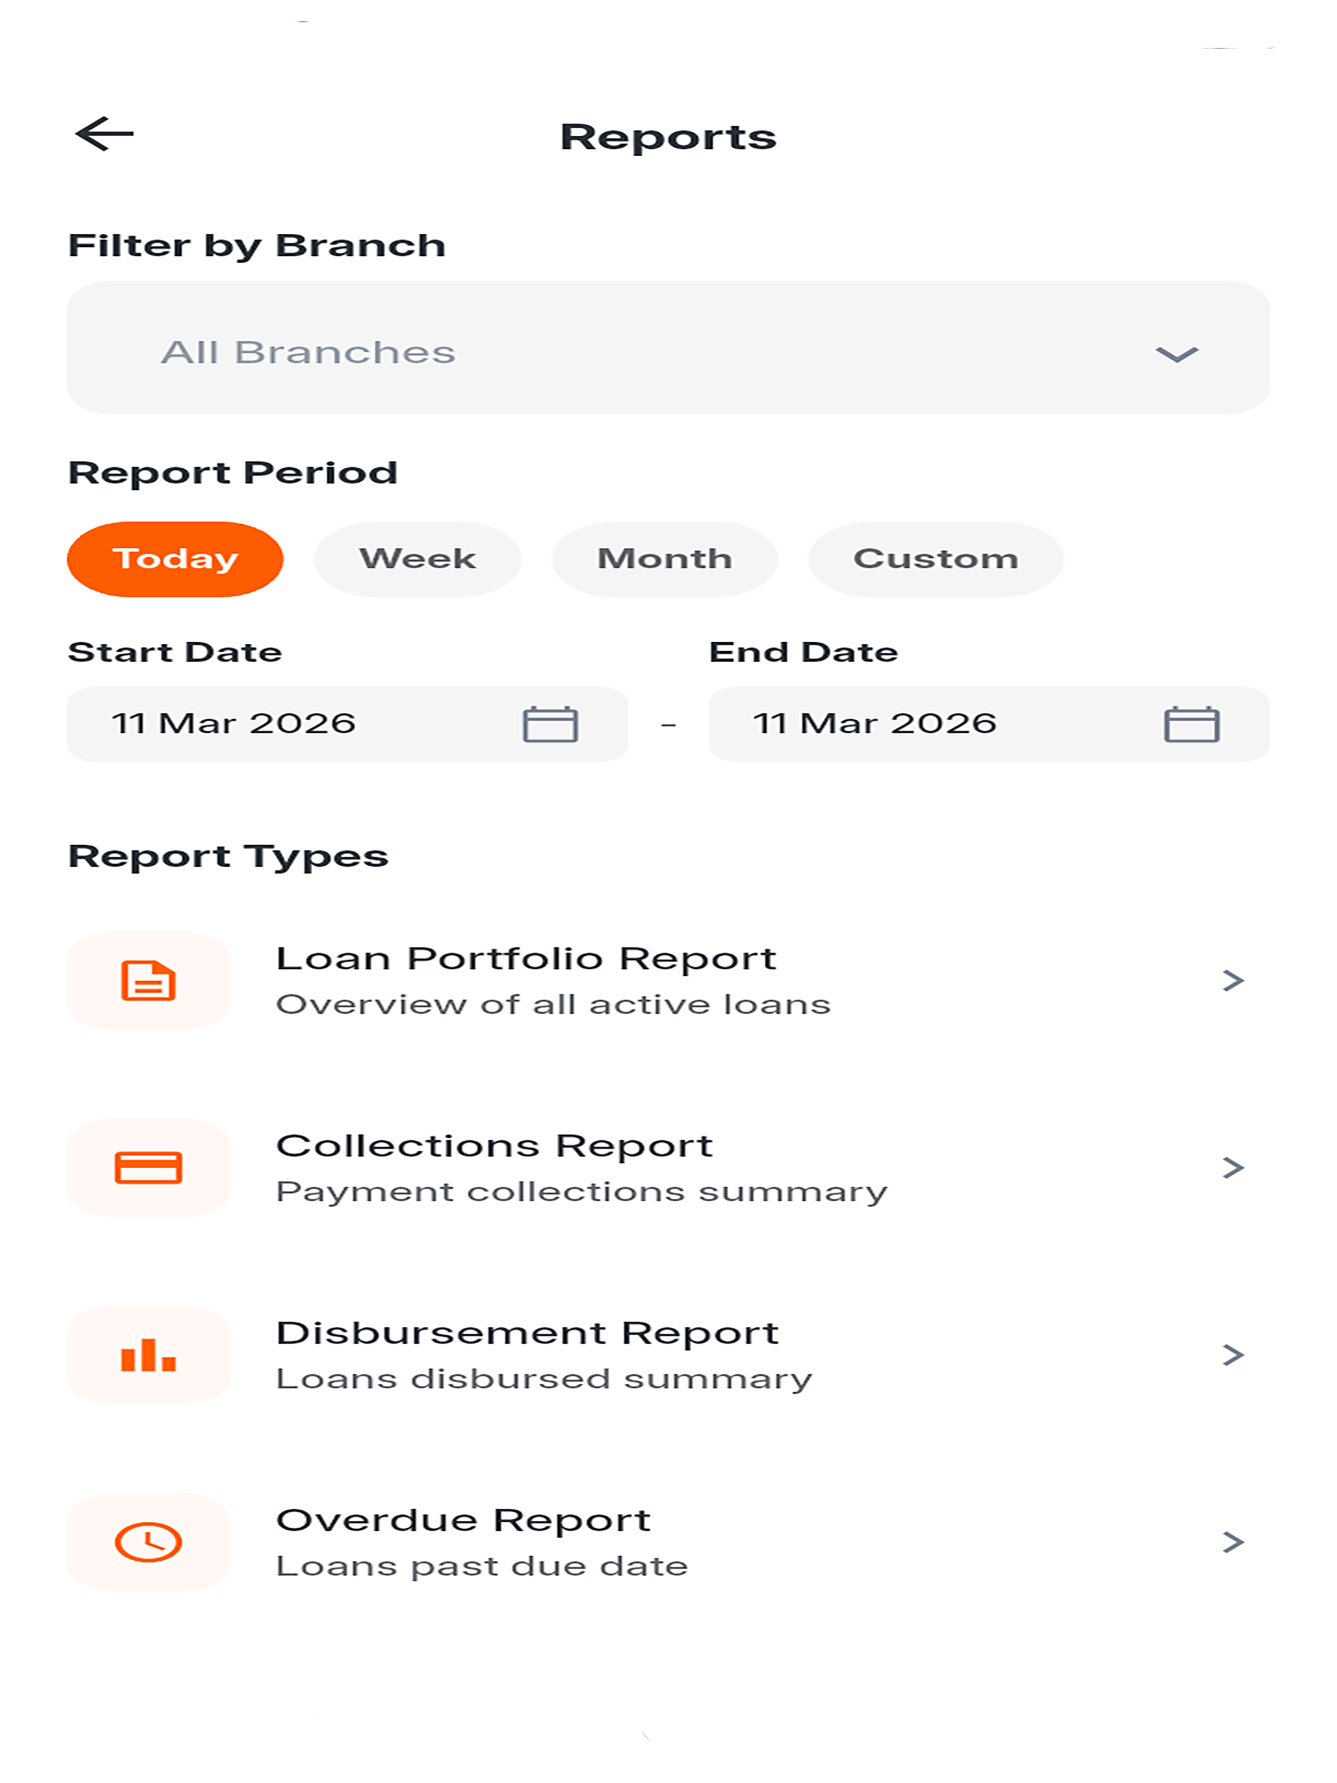Choose the Custom report period
The width and height of the screenshot is (1337, 1783).
coord(935,558)
